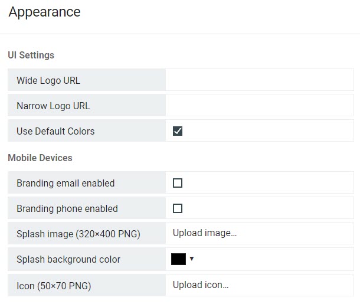
Task: Click the Upload icon… link
Action: (201, 285)
